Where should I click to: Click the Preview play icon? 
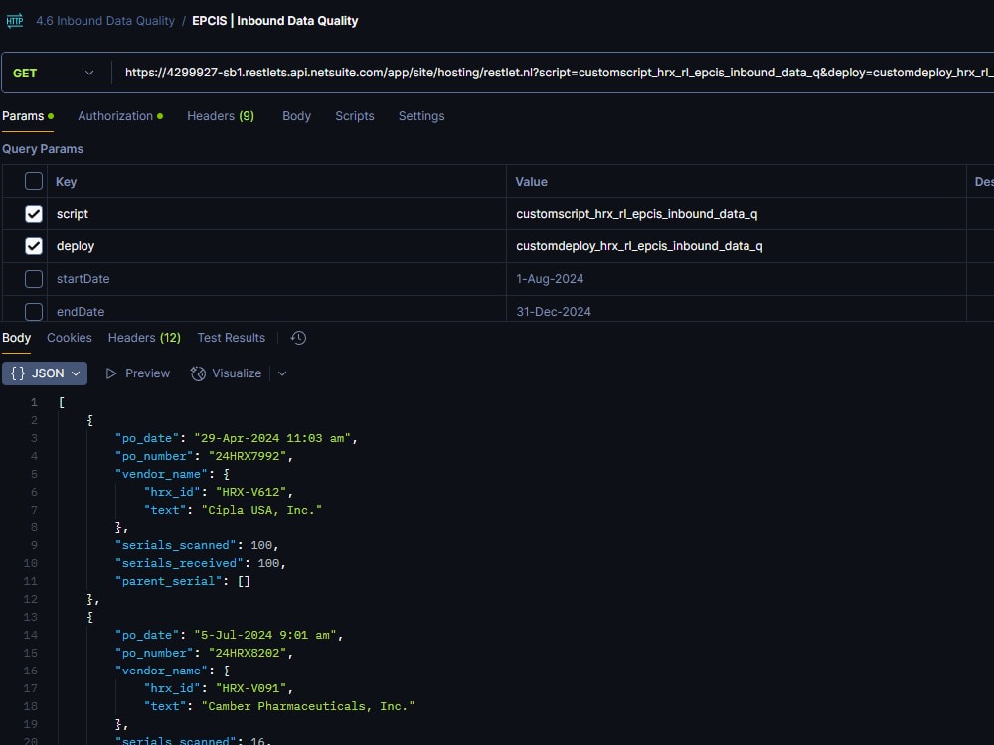(x=111, y=373)
